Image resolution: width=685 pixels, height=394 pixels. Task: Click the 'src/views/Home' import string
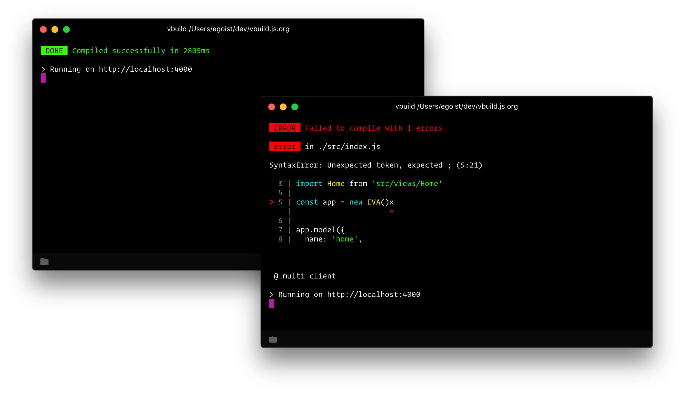(407, 183)
